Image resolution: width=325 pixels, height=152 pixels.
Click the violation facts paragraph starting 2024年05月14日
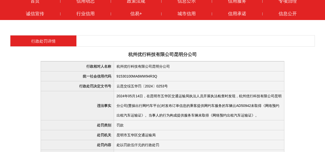(x=199, y=106)
